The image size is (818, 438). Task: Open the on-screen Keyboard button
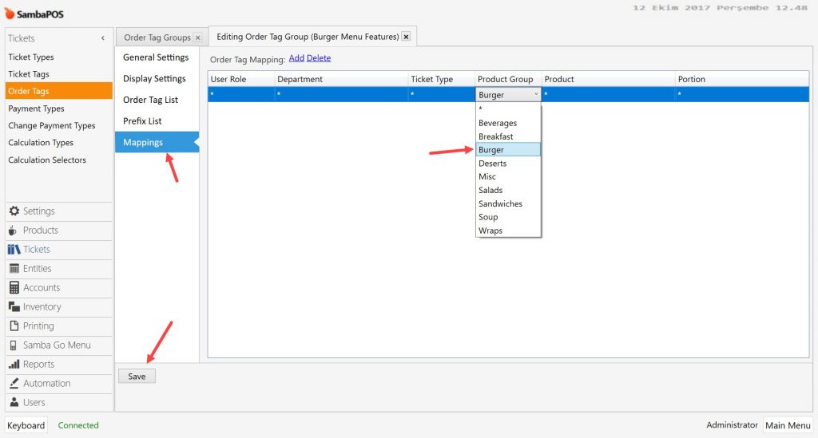tap(26, 425)
